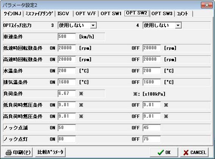This screenshot has width=215, height=159.
Task: Click the 水温条件 OFF temperature field
Action: [152, 71]
